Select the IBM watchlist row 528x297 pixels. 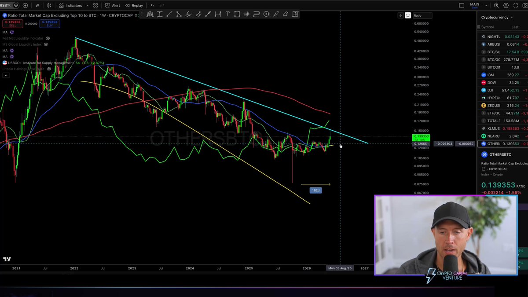pos(502,75)
